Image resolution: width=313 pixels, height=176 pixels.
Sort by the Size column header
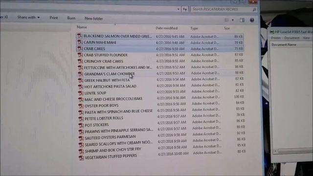click(x=227, y=28)
